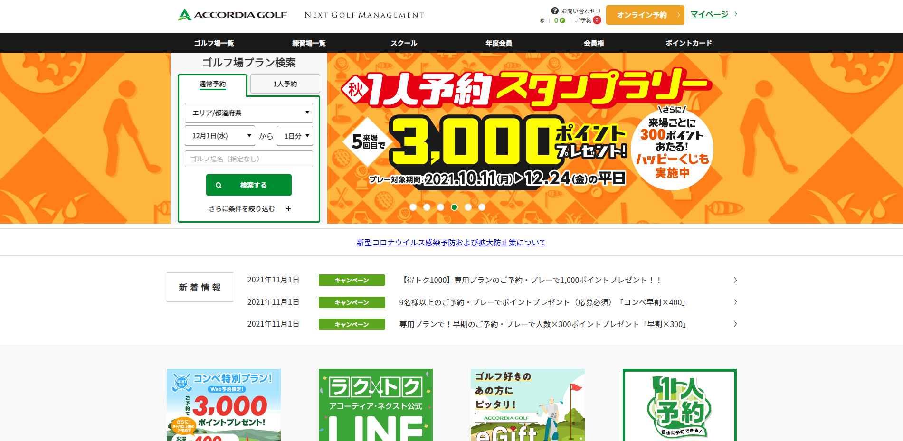The image size is (903, 441).
Task: Open the 新型コロナウイルス感染予防 notice link
Action: pos(451,243)
